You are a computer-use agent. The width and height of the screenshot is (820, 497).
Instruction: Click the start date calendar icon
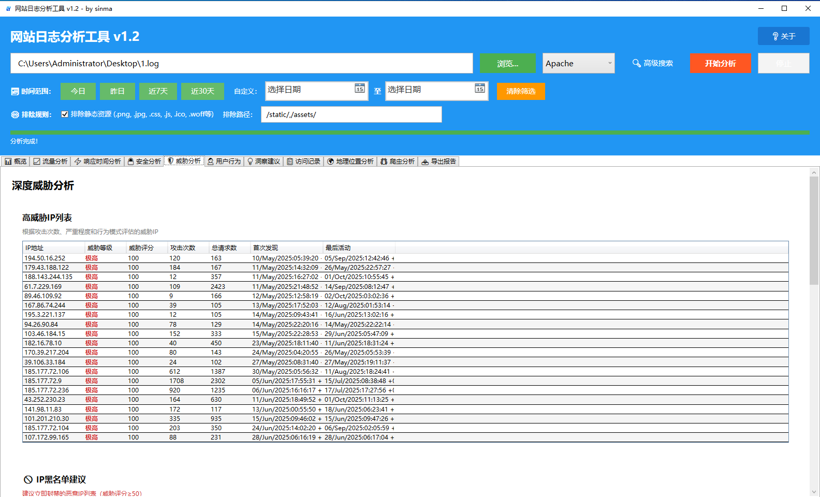pyautogui.click(x=360, y=89)
